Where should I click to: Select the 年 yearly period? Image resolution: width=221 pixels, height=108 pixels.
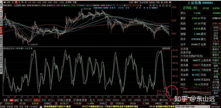pos(26,2)
